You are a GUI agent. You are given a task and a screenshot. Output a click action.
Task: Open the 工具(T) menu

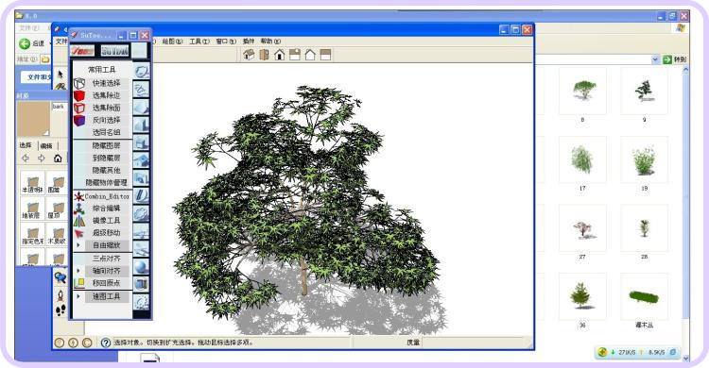199,42
